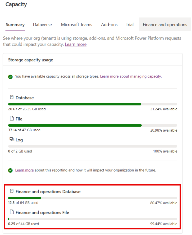The width and height of the screenshot is (192, 235).
Task: Open the Learn more link in the description
Action: click(x=75, y=44)
